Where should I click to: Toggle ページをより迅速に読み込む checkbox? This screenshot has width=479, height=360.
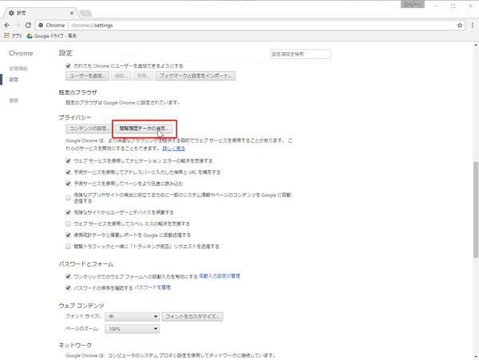tap(68, 184)
